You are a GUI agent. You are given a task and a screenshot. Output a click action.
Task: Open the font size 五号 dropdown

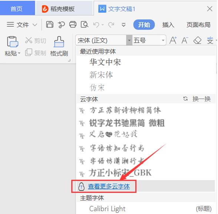163,40
